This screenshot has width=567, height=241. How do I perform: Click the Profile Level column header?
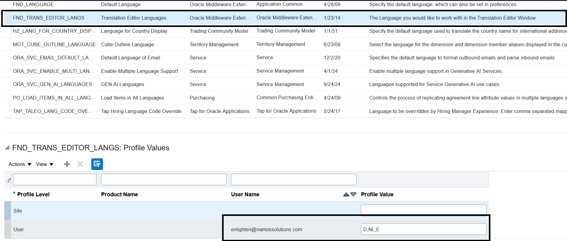33,194
